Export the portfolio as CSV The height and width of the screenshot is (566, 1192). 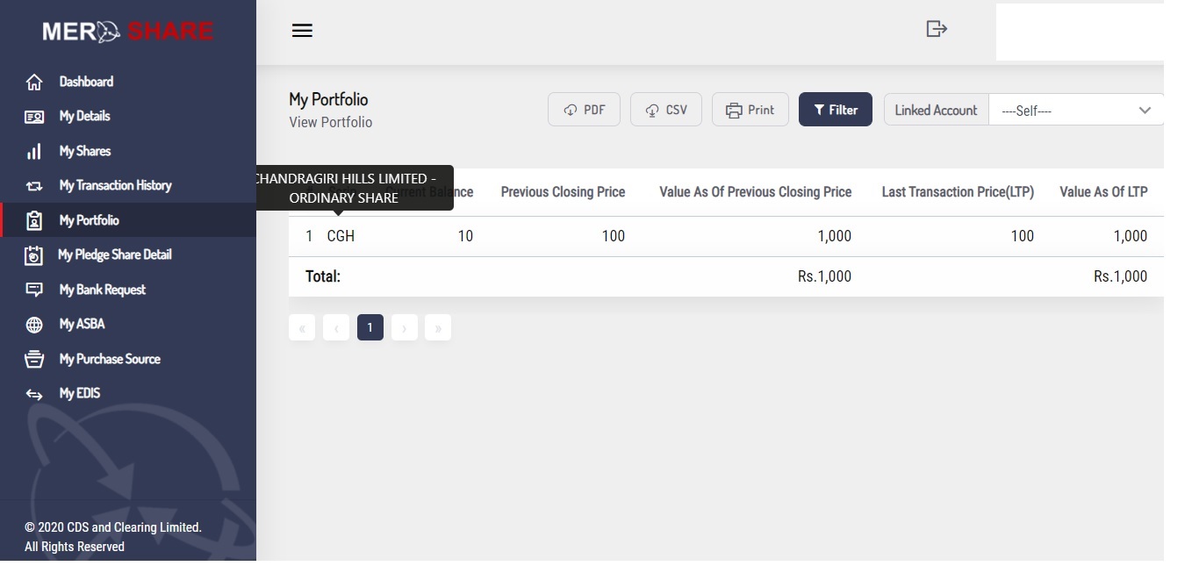(666, 110)
